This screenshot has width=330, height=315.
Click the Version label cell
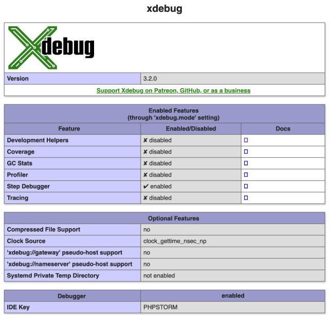pyautogui.click(x=72, y=79)
